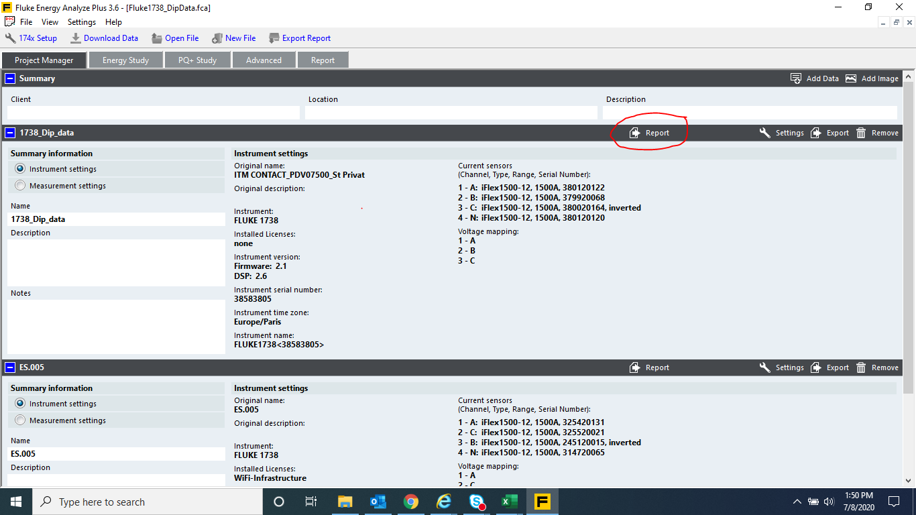Viewport: 916px width, 515px height.
Task: Open the File menu
Action: (26, 22)
